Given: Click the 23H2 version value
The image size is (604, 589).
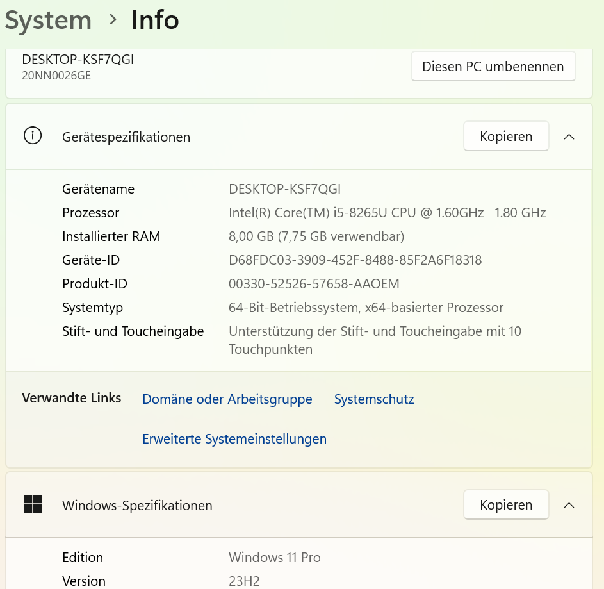Looking at the screenshot, I should pos(244,581).
